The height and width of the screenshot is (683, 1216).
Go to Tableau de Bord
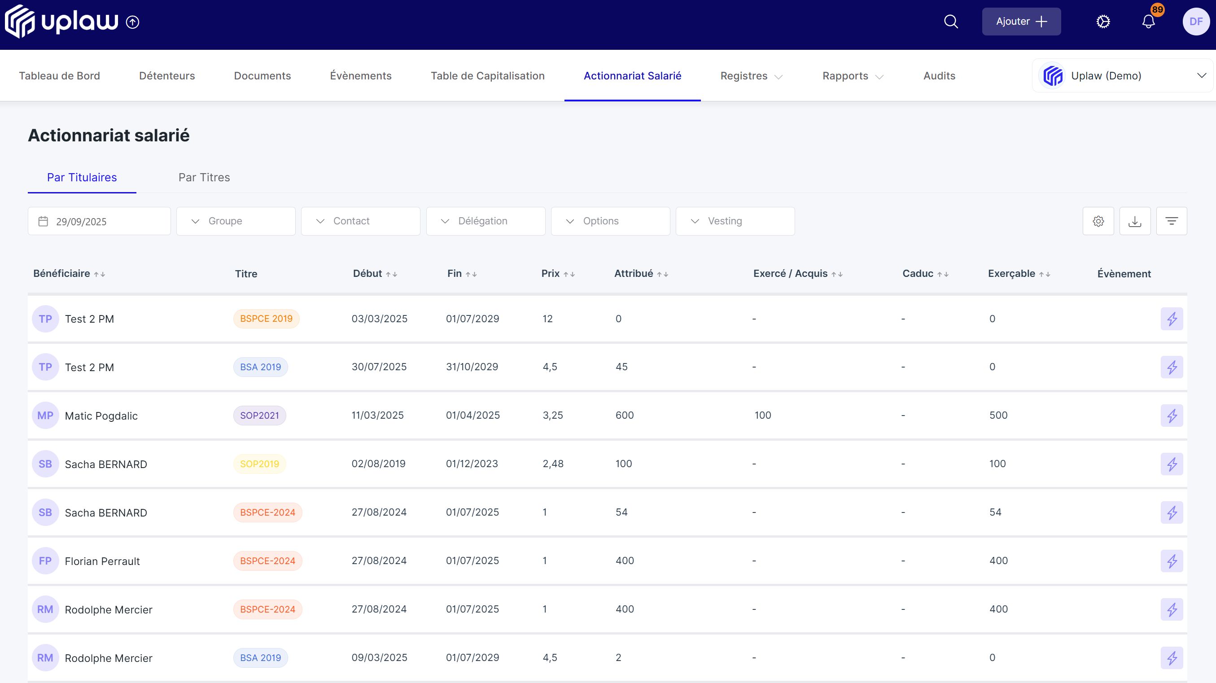[60, 75]
